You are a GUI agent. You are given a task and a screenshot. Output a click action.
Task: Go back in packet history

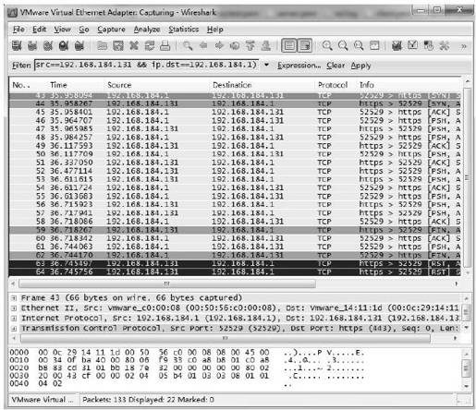point(203,46)
